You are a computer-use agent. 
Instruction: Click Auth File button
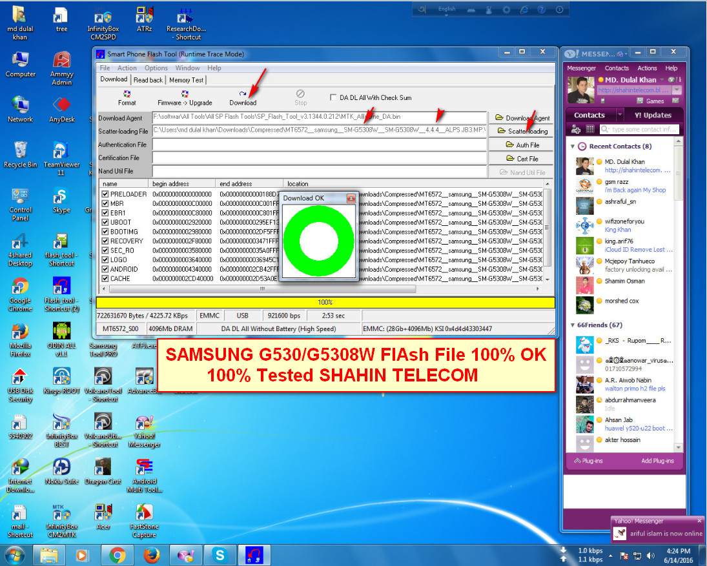coord(522,145)
